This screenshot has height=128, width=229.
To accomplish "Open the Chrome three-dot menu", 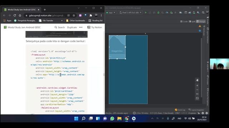I will pyautogui.click(x=101, y=15).
